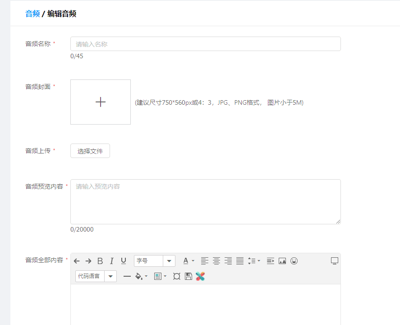Toggle italic formatting
The image size is (400, 325).
tap(112, 261)
